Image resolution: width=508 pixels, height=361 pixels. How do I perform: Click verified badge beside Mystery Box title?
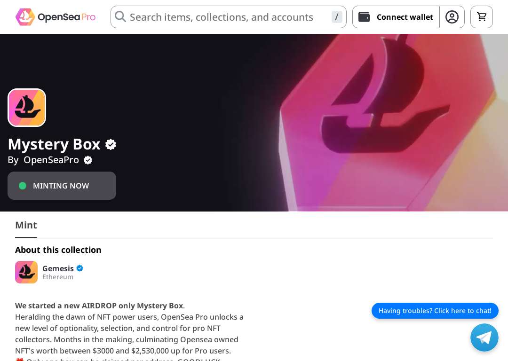111,144
